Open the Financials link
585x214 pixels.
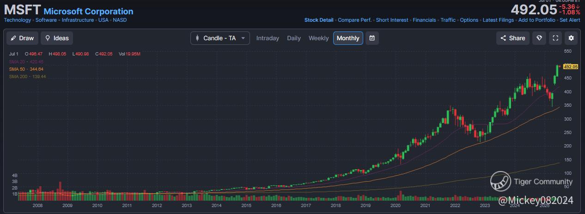pyautogui.click(x=424, y=20)
